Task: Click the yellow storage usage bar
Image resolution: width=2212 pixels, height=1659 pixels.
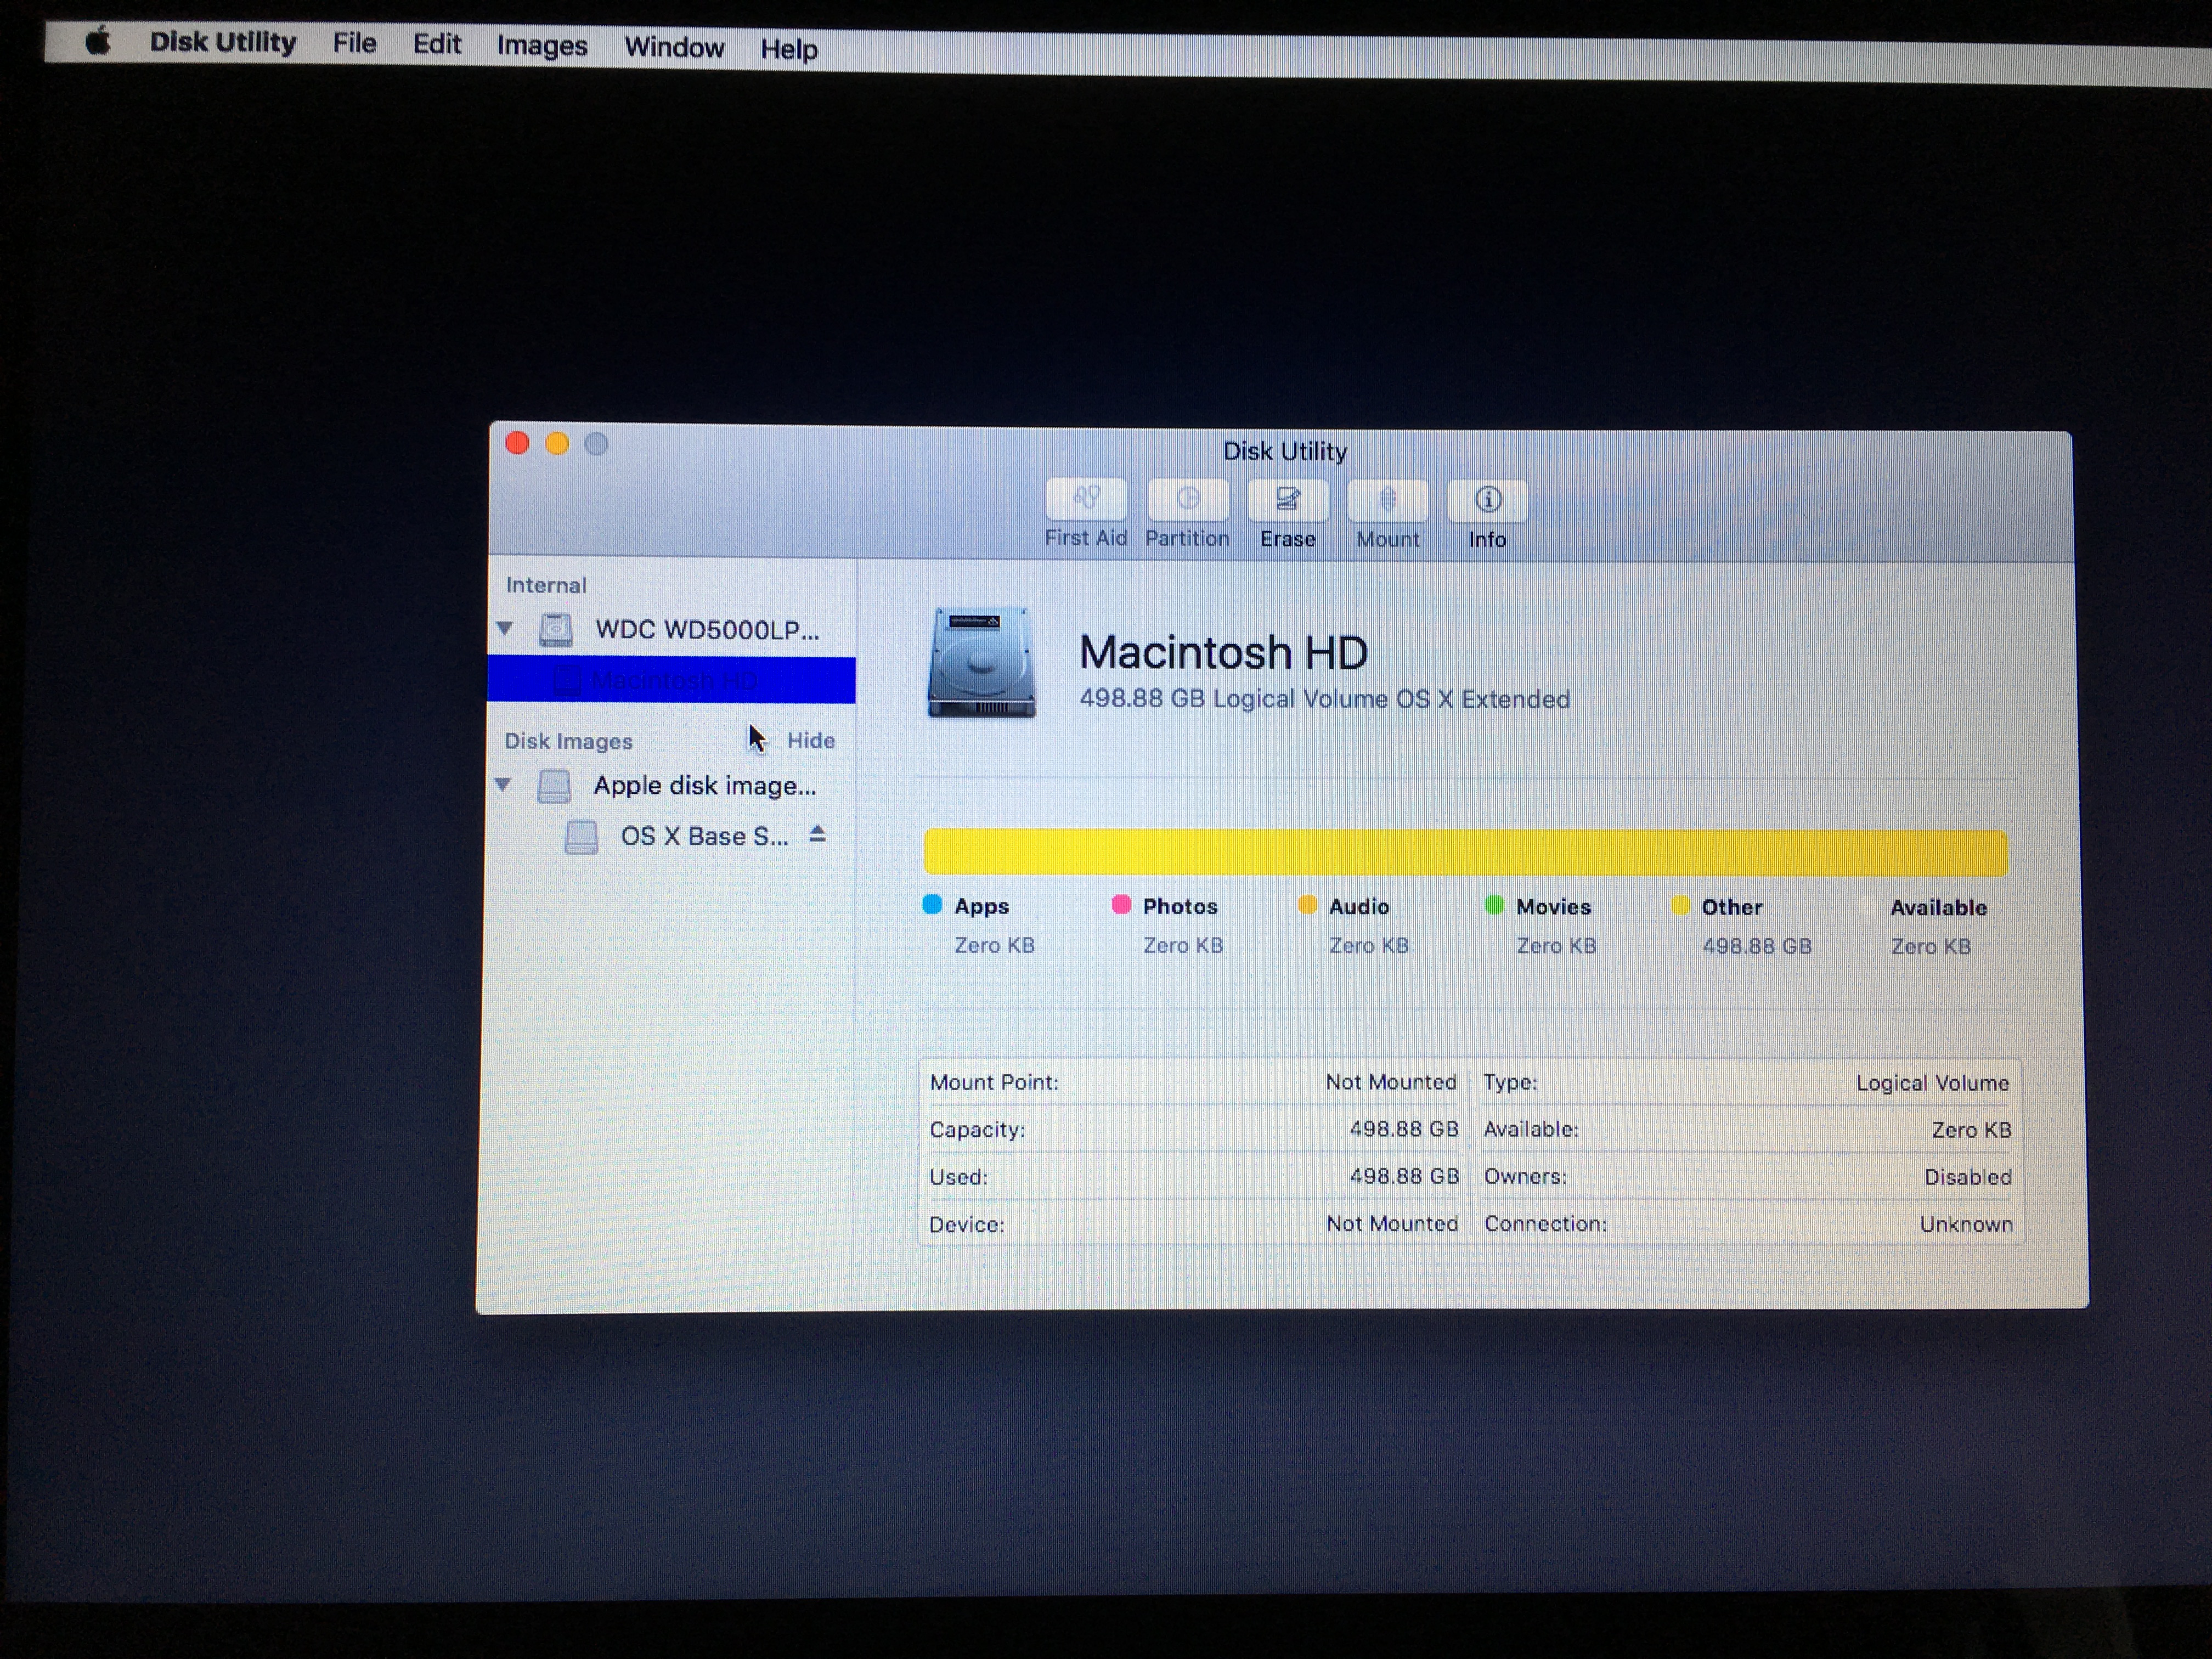Action: click(1465, 851)
